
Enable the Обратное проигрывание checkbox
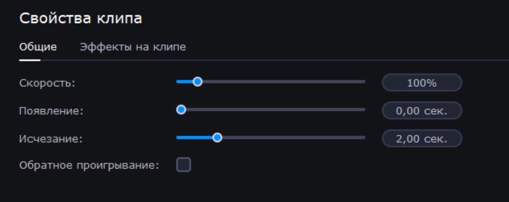point(183,165)
